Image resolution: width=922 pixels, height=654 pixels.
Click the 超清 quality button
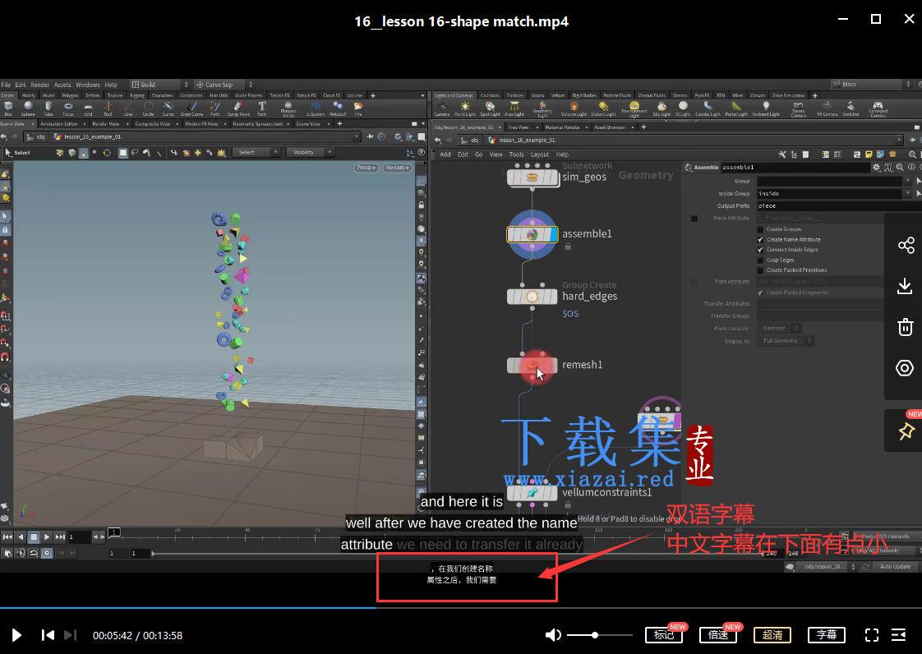(x=772, y=635)
